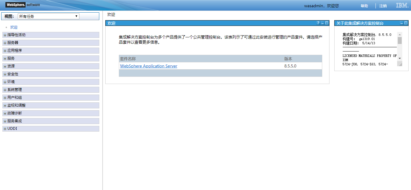Screen dimensions: 411x190
Task: Expand the 应用程序 tree node
Action: [x=5, y=51]
